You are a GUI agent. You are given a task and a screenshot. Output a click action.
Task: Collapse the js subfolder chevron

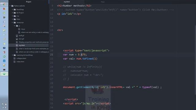click(15, 26)
